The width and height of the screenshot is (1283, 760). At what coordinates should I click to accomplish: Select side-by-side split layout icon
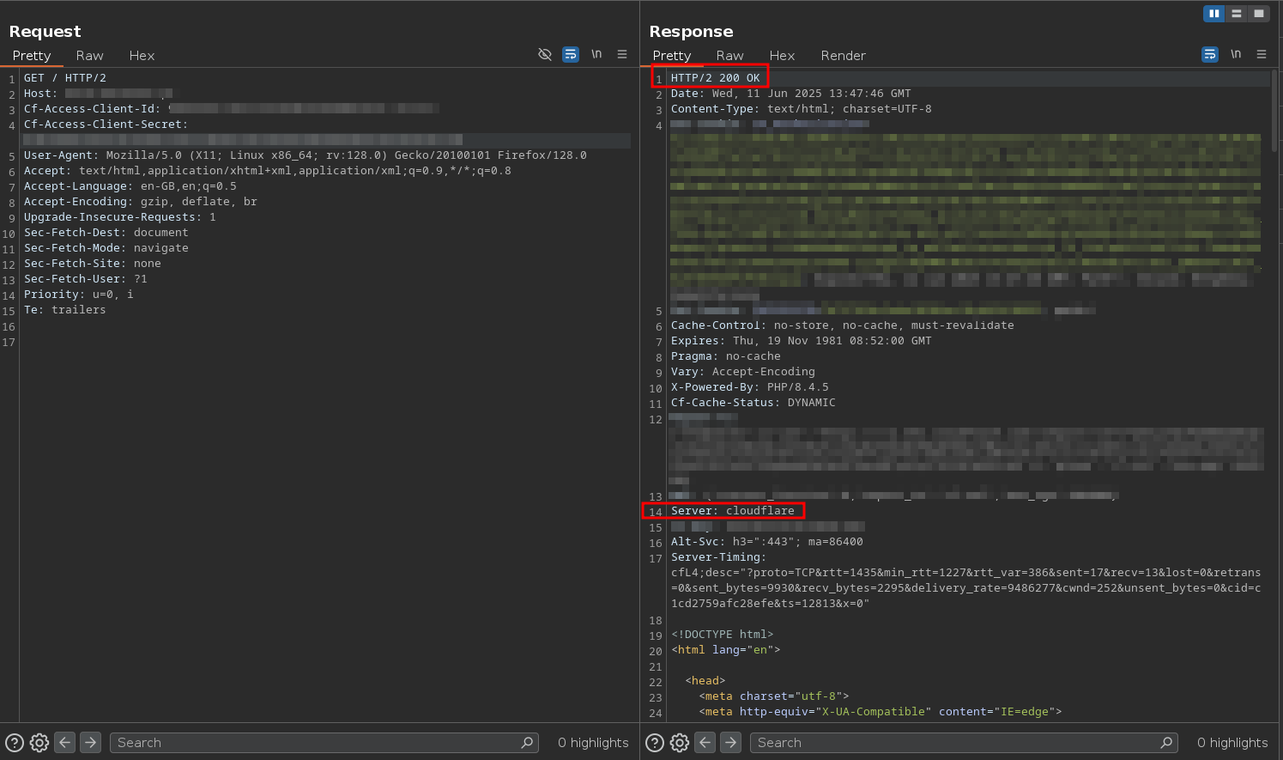[1214, 14]
